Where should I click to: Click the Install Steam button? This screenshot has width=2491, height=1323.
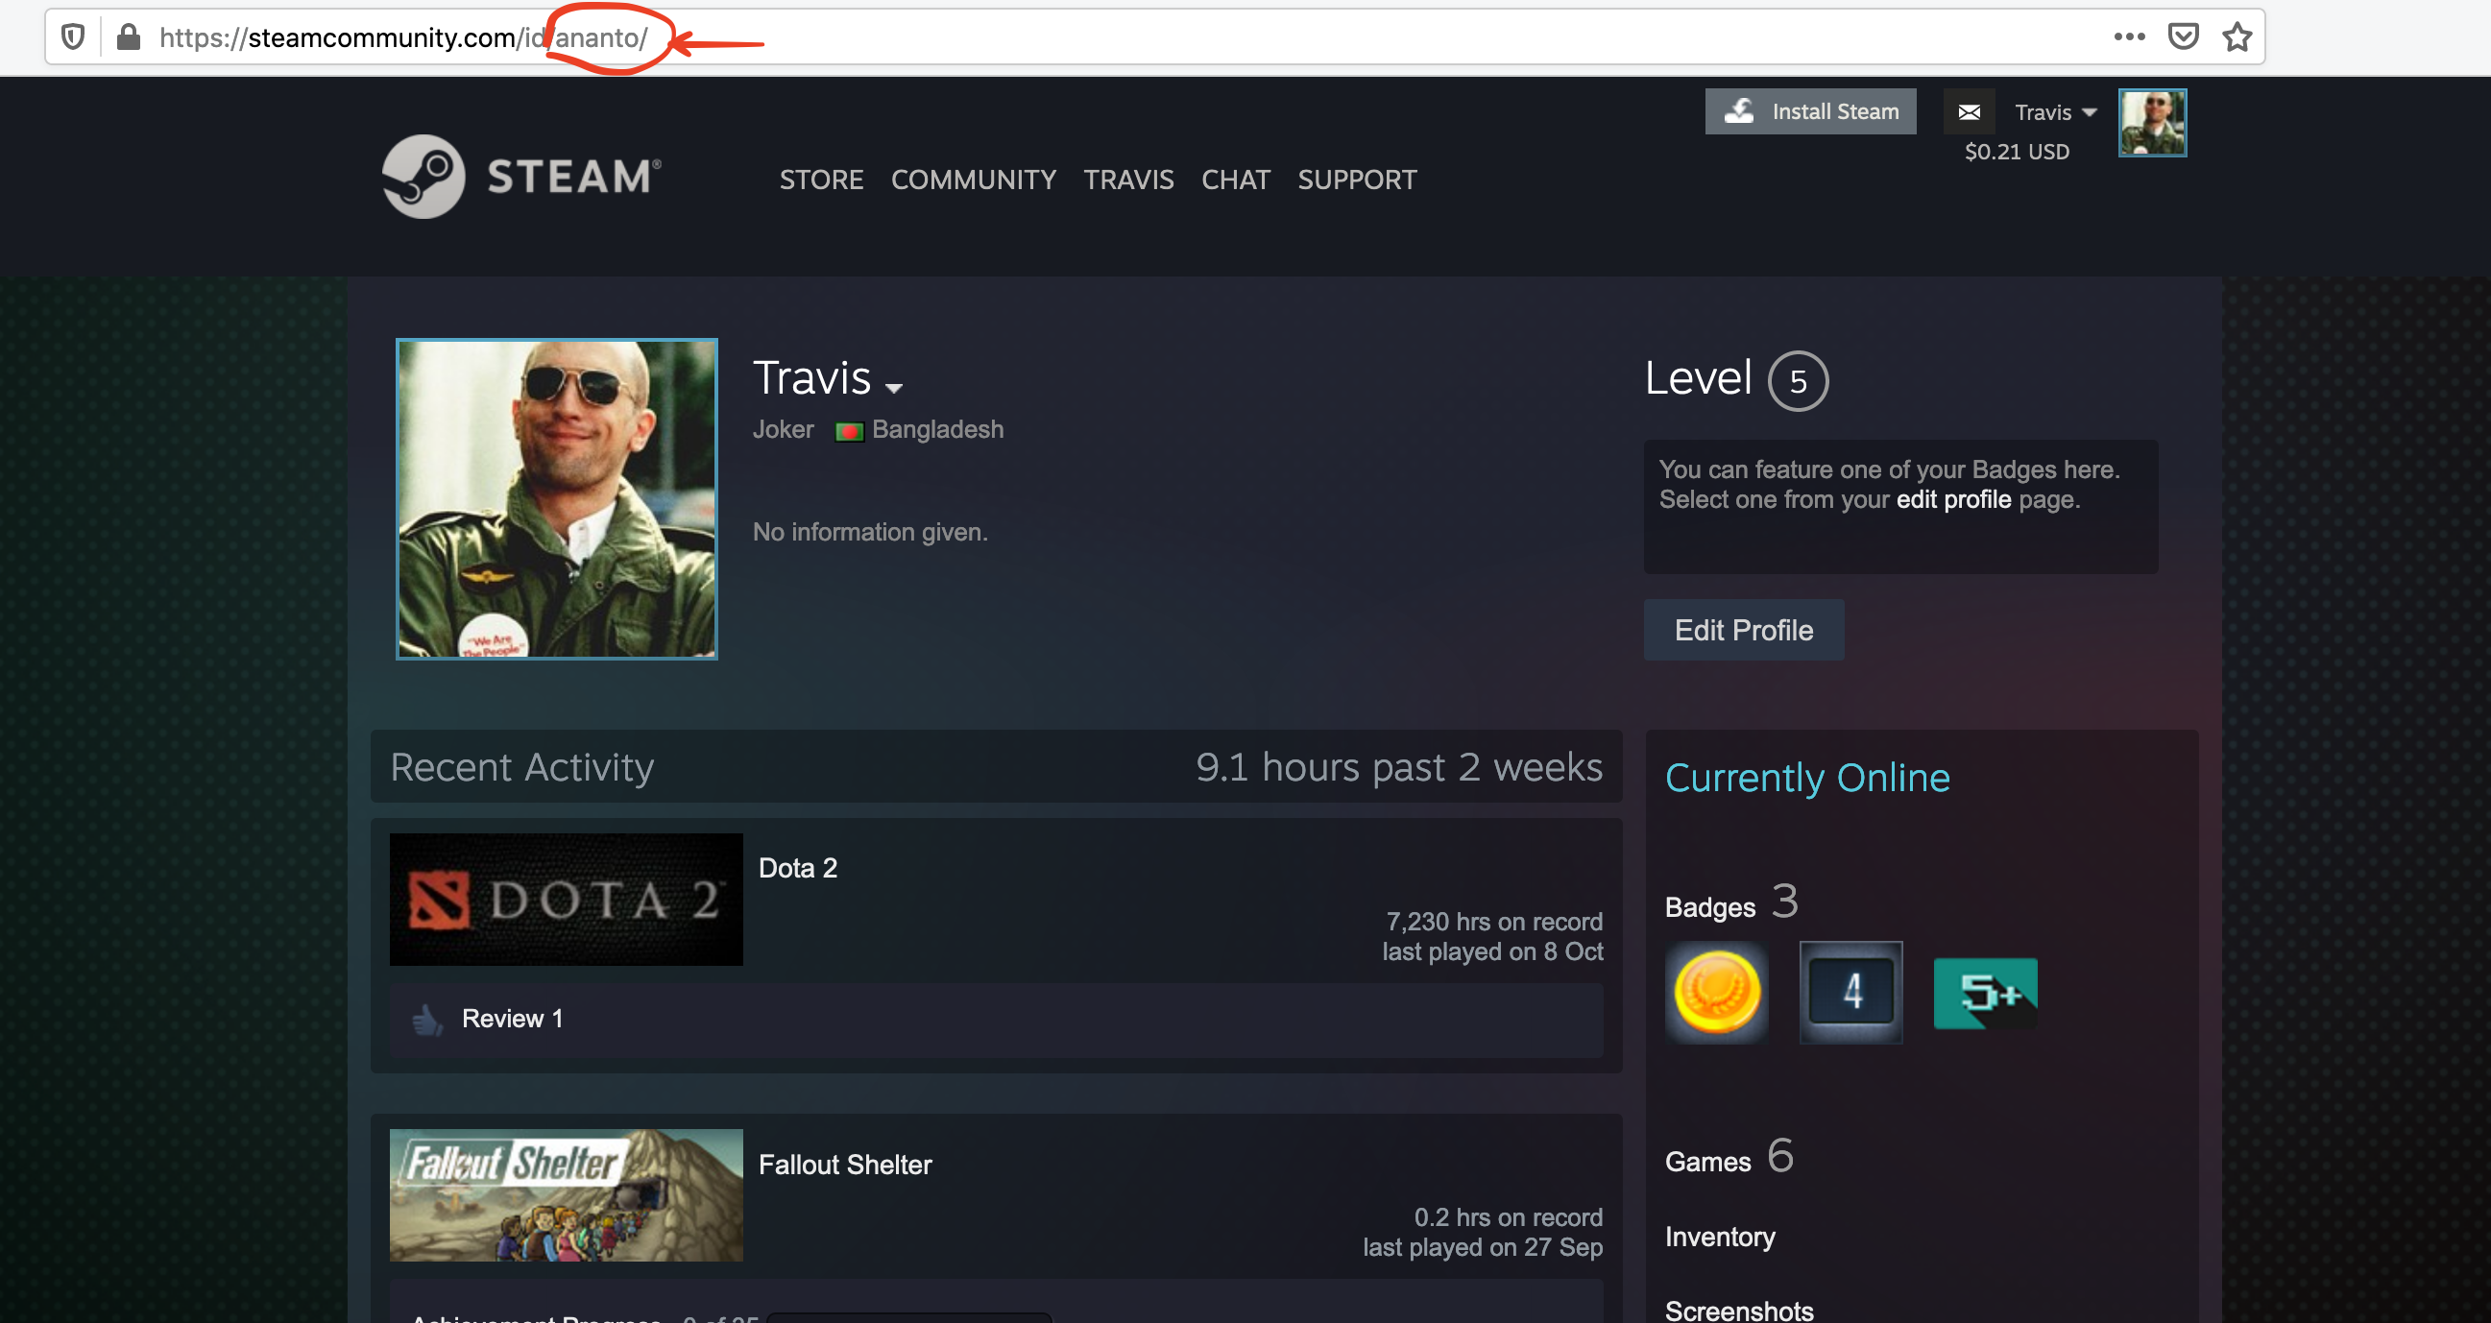[x=1809, y=112]
